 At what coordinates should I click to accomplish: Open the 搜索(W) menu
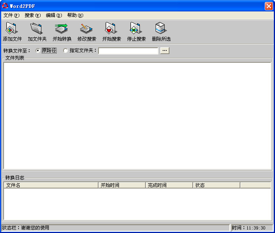click(x=33, y=15)
